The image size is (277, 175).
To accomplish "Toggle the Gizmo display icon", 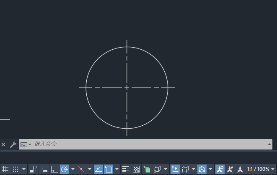I will coord(202,169).
